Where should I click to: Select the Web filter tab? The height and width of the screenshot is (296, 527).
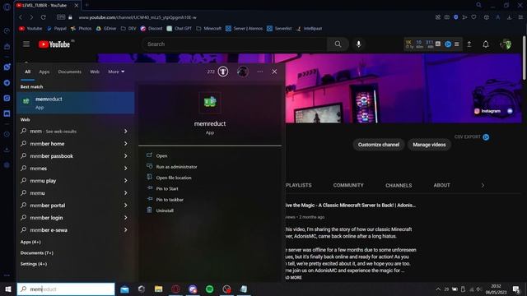[95, 72]
